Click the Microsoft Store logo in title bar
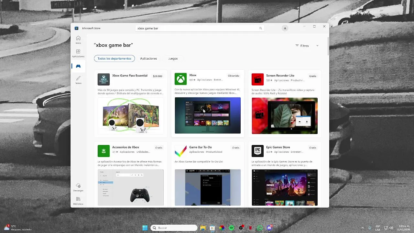Image resolution: width=414 pixels, height=233 pixels. [x=77, y=28]
